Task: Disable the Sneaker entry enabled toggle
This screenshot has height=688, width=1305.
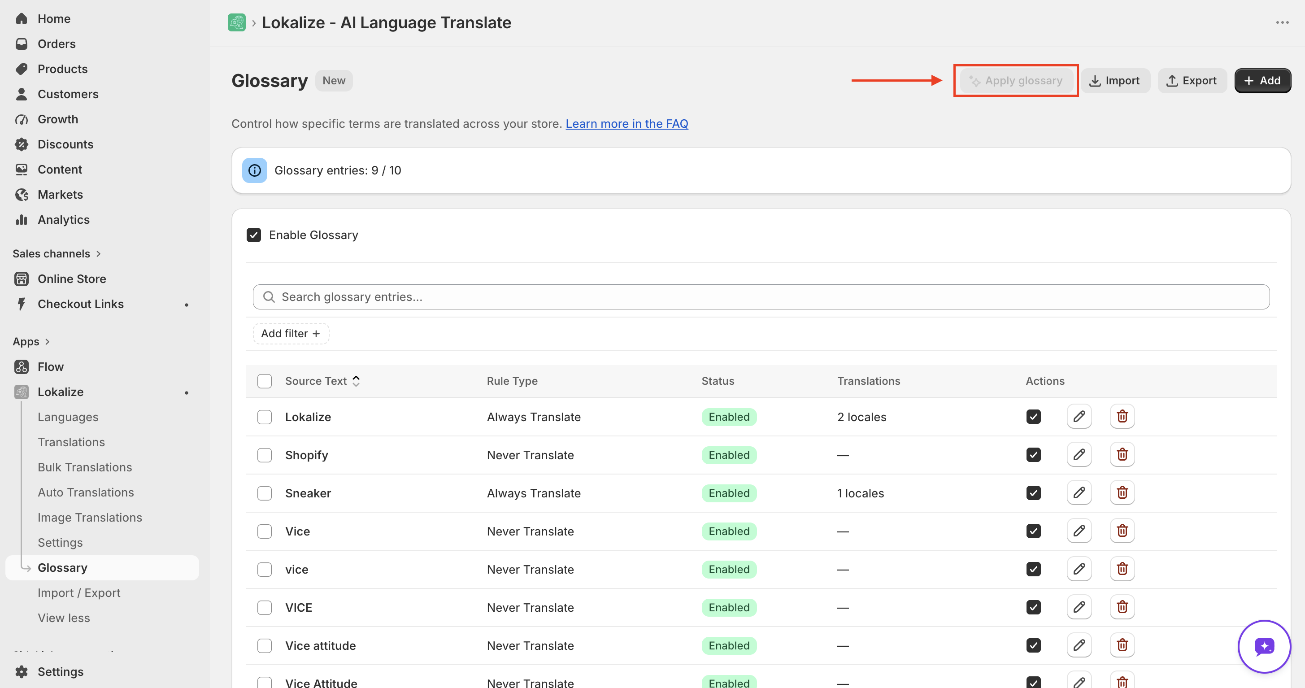Action: (x=1034, y=492)
